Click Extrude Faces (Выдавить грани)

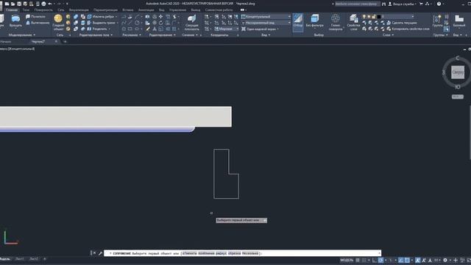click(x=102, y=23)
